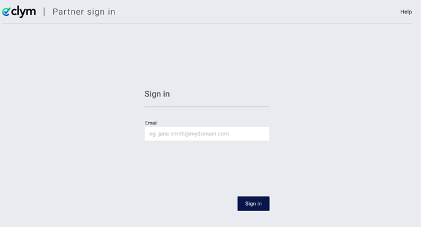Click the clym checkmark logo icon
The width and height of the screenshot is (421, 227).
click(6, 12)
